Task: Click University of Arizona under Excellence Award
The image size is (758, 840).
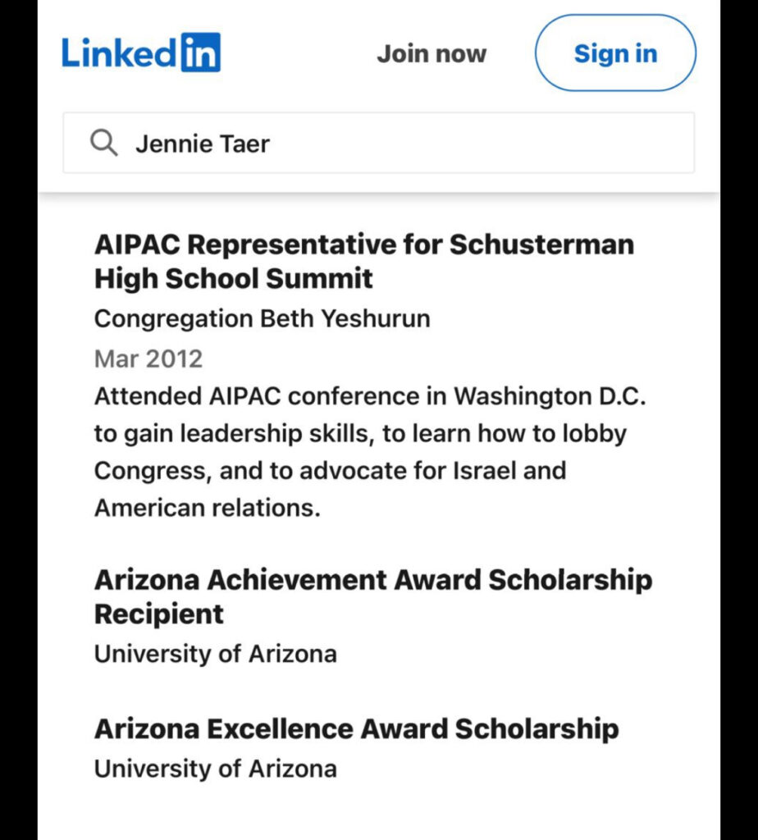Action: pos(216,768)
